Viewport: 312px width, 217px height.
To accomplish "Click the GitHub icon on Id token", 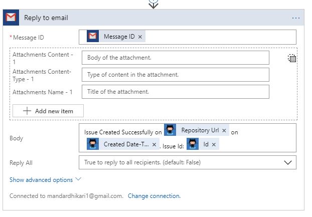I will click(x=193, y=144).
